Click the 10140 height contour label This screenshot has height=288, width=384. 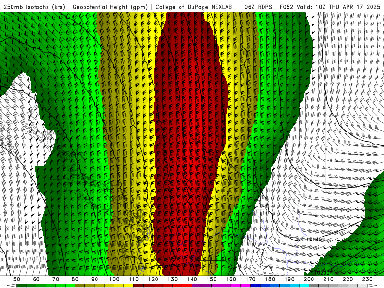click(314, 239)
